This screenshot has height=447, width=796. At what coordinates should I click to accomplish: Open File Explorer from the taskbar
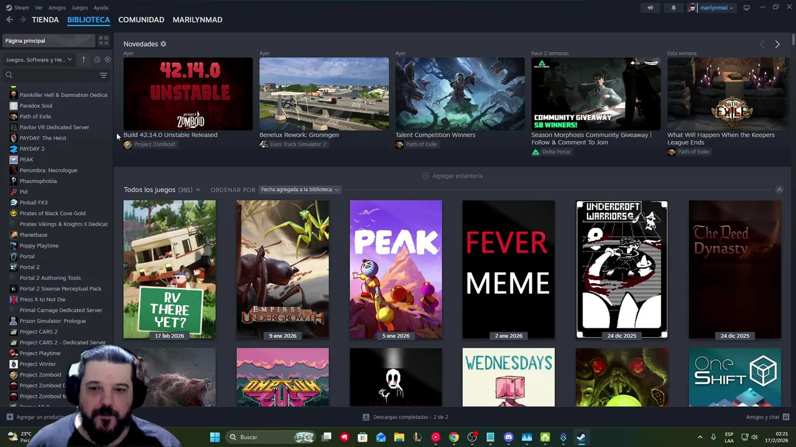(x=399, y=437)
